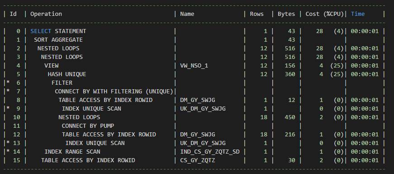
Task: Select the HASH UNIQUE operation line
Action: pyautogui.click(x=67, y=74)
